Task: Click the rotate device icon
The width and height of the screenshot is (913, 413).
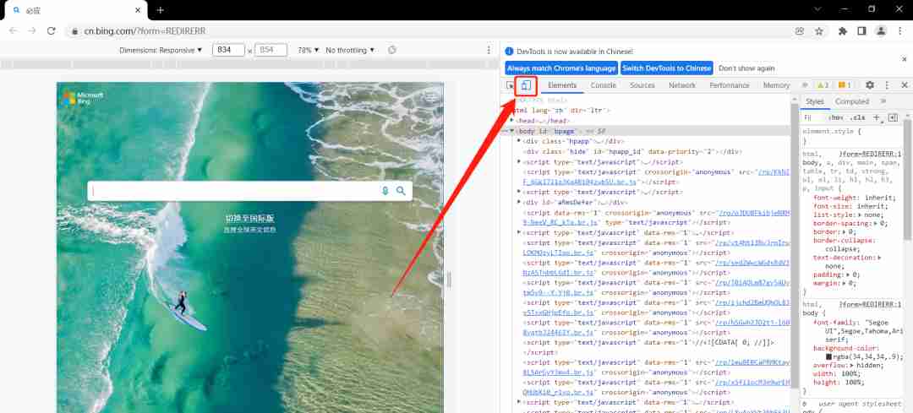Action: [x=392, y=50]
